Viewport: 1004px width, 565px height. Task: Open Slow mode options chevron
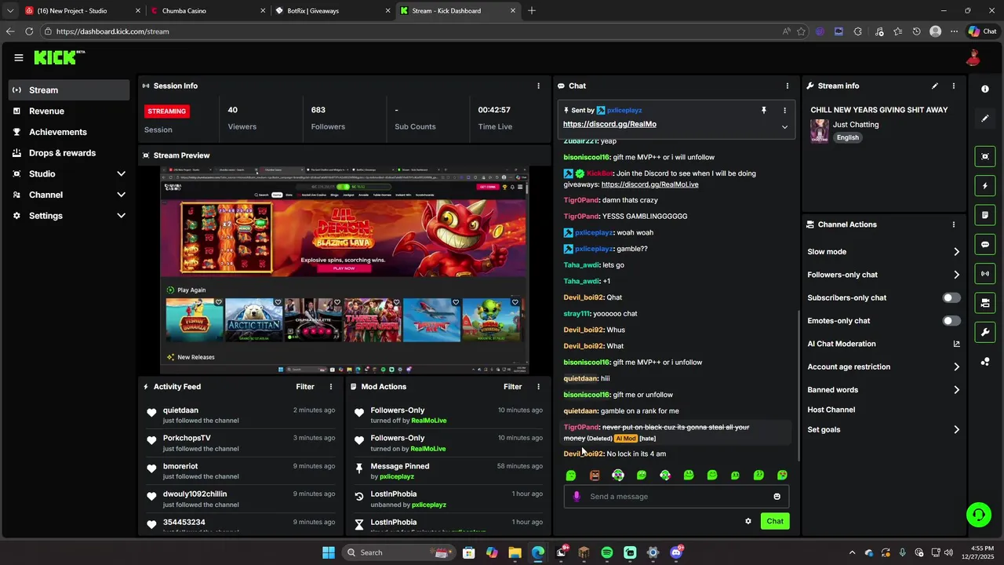coord(956,252)
